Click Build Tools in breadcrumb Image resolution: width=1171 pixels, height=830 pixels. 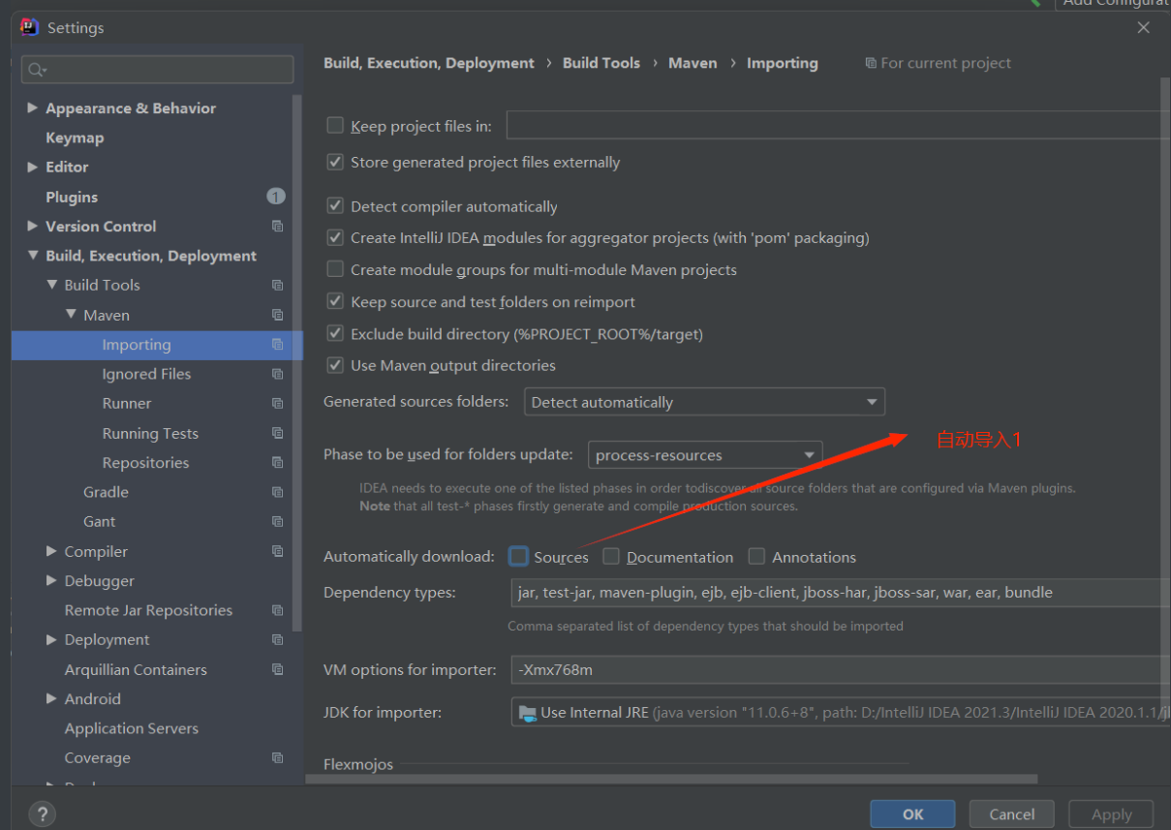tap(601, 63)
